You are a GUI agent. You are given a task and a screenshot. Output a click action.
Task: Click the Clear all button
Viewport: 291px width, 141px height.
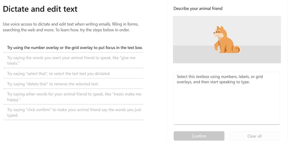point(254,136)
